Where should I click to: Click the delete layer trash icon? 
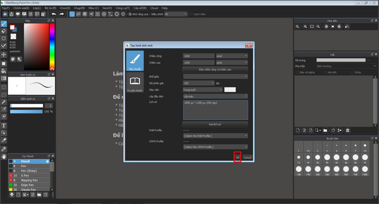click(x=348, y=130)
